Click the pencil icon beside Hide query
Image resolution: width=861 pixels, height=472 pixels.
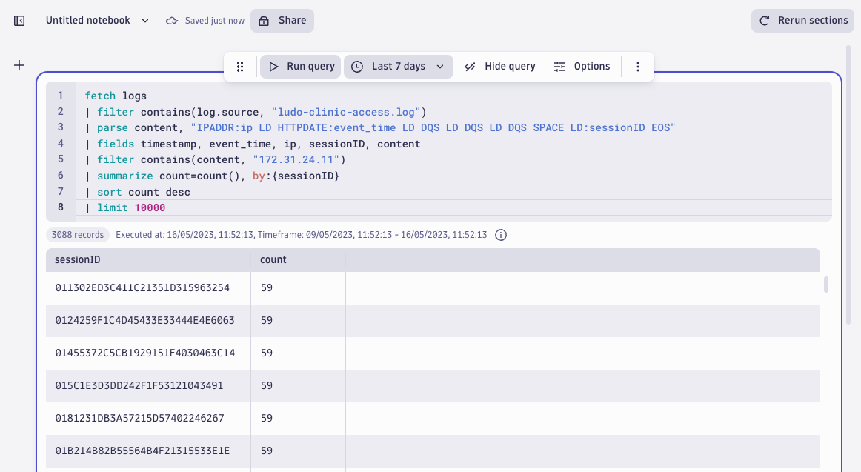tap(470, 66)
